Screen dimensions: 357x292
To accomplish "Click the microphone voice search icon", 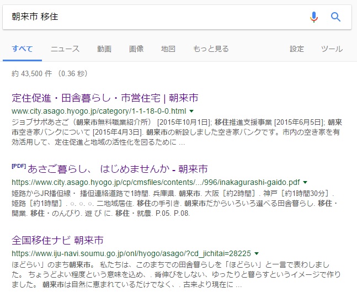I will pos(314,17).
